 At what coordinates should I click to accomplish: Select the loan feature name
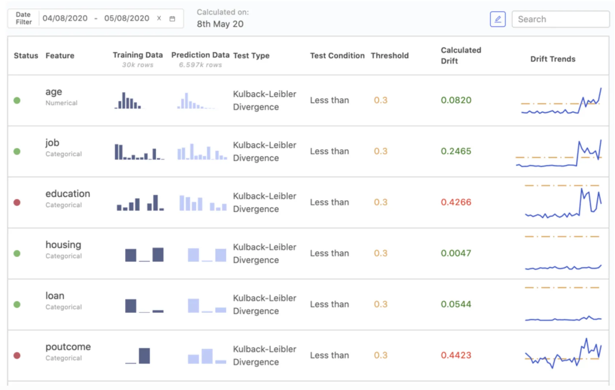[55, 296]
